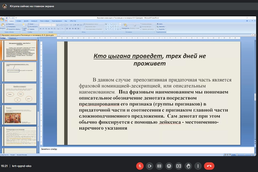Open the Выделить dropdown in editing group
This screenshot has width=258, height=172.
click(162, 29)
